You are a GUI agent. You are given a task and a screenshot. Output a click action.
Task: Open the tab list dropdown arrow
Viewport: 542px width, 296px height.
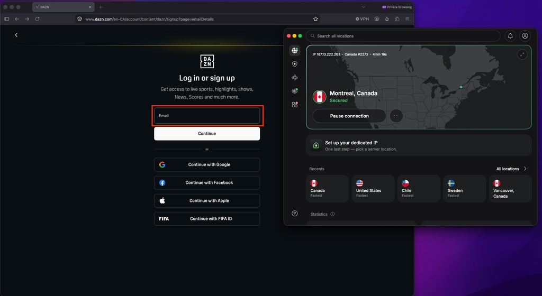(363, 7)
